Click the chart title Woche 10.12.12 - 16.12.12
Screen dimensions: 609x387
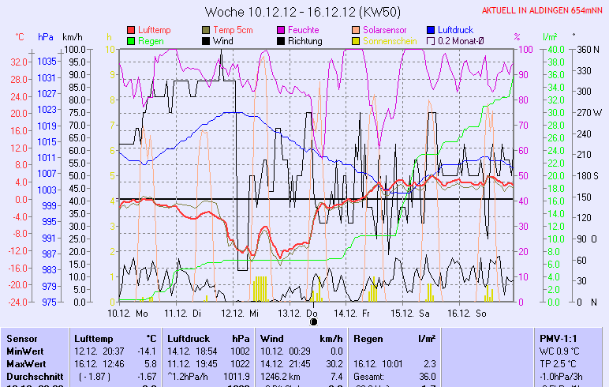point(303,12)
